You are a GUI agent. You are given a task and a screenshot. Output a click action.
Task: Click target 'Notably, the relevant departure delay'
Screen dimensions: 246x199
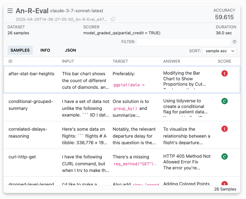click(134, 136)
